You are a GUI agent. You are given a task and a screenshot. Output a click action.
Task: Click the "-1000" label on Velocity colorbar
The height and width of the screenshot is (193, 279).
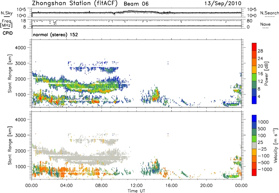click(265, 169)
